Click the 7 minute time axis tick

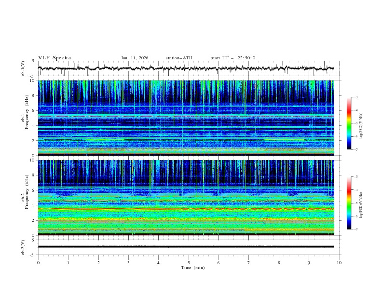[x=249, y=263]
